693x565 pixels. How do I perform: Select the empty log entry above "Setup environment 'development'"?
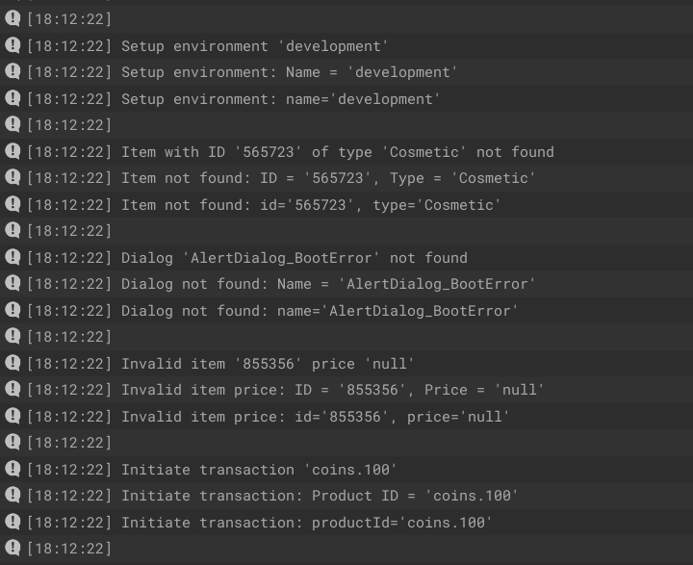point(346,19)
